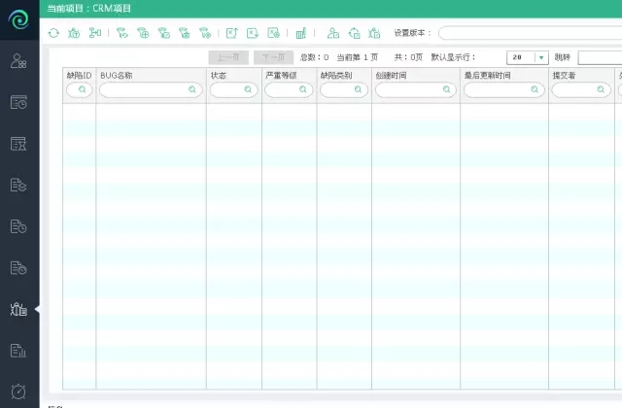Click the 提交者 column search box
622x408 pixels.
tap(581, 90)
